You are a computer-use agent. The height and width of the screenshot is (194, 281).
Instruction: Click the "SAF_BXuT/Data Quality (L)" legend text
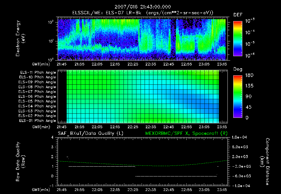tap(91, 133)
